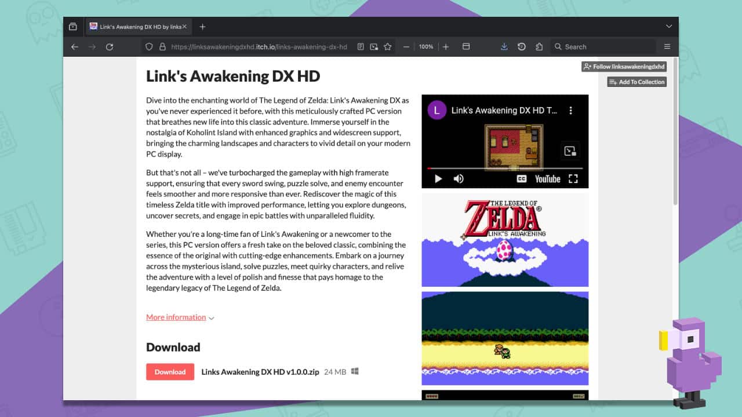Expand the list all tabs chevron
This screenshot has width=742, height=417.
tap(668, 27)
